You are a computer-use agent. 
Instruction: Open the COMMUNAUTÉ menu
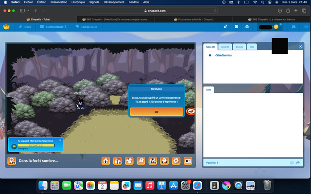[53, 27]
